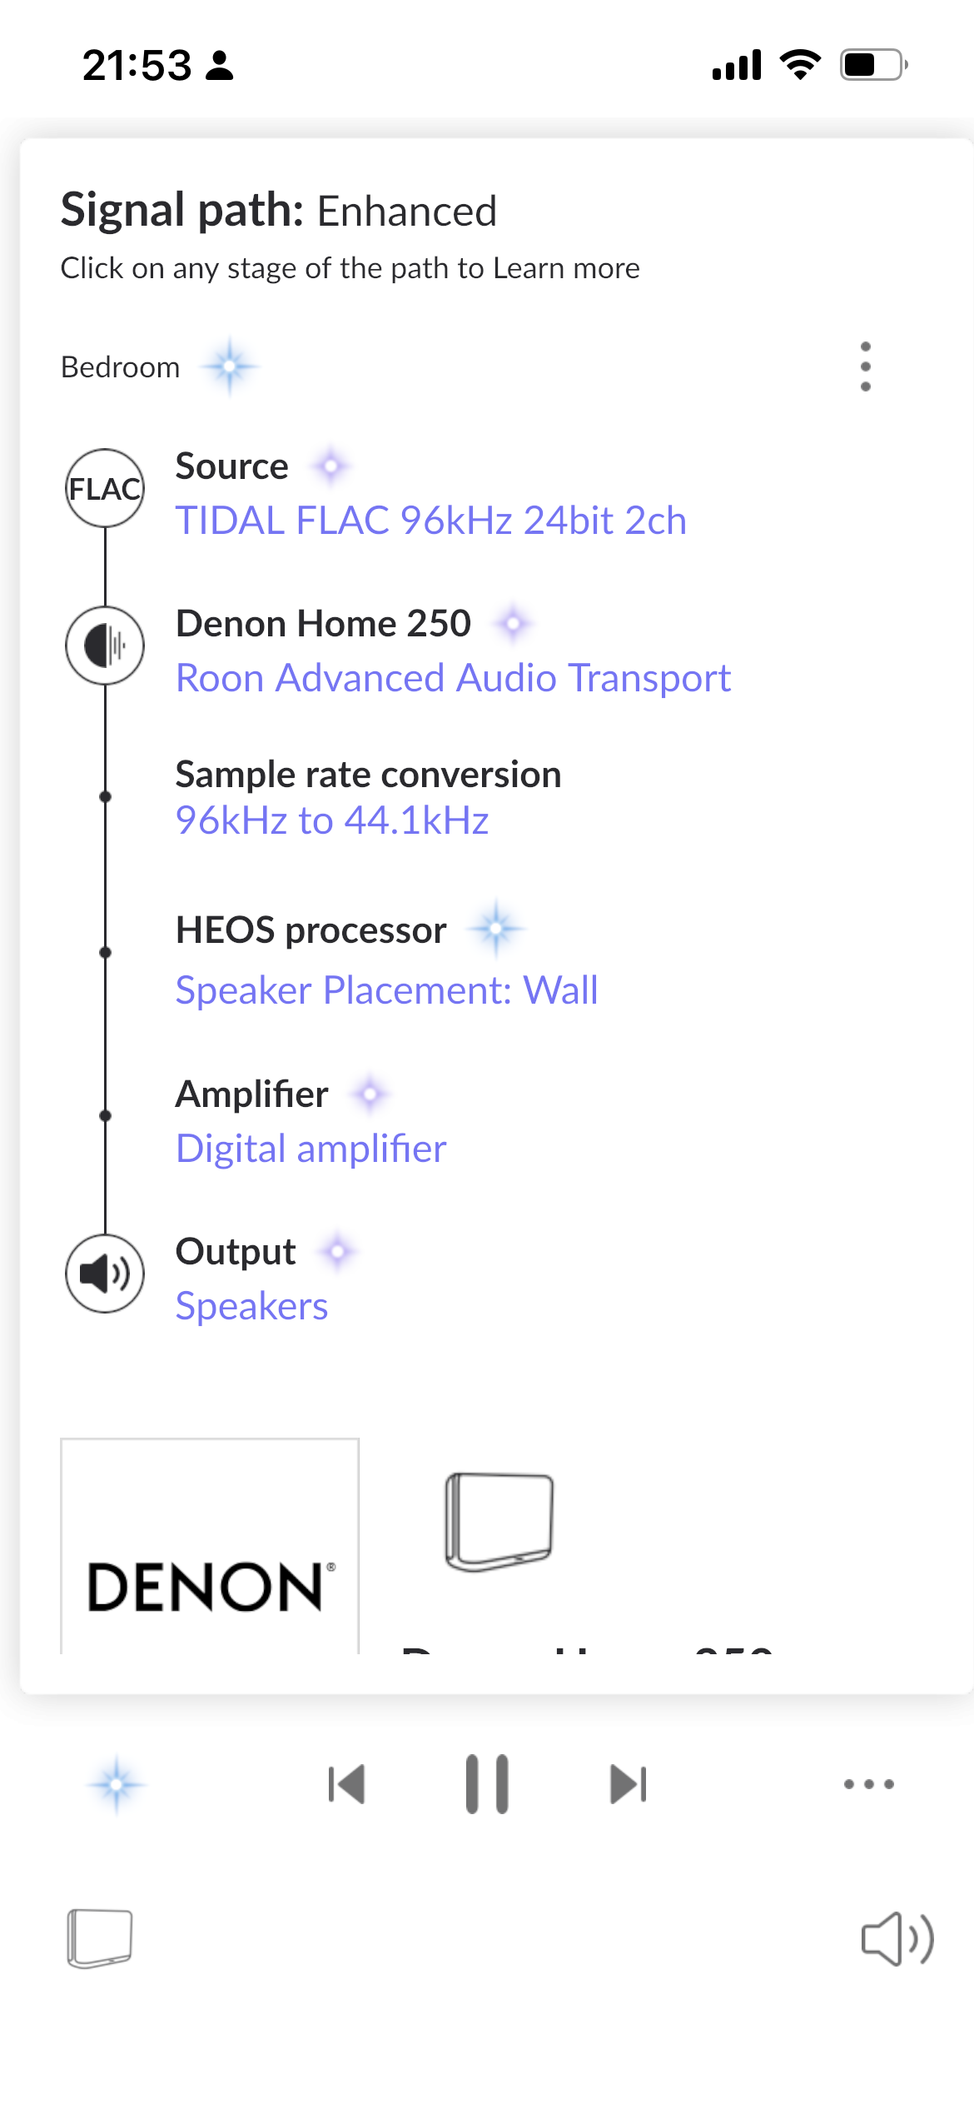Viewport: 974px width, 2109px height.
Task: Tap the DENON logo thumbnail
Action: [x=210, y=1546]
